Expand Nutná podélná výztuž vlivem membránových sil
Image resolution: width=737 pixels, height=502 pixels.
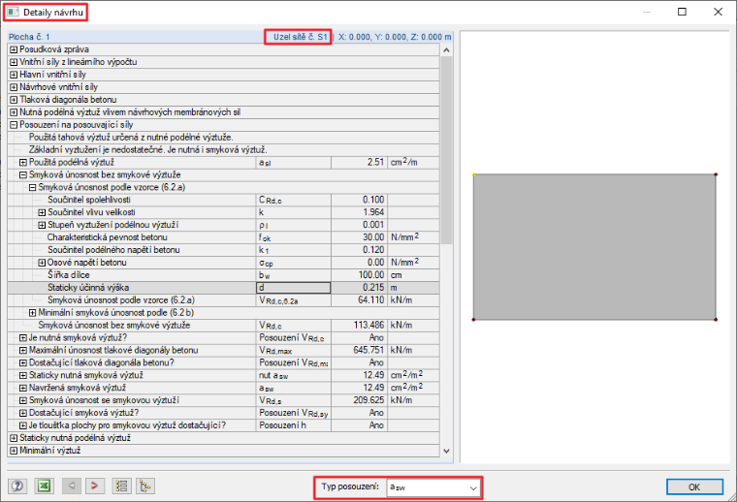click(14, 112)
